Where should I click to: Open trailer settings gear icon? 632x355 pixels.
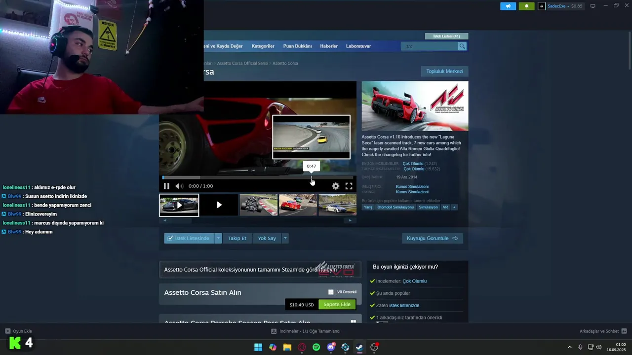tap(336, 186)
